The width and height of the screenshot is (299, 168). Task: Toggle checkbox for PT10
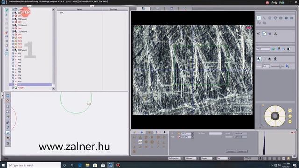(13, 82)
